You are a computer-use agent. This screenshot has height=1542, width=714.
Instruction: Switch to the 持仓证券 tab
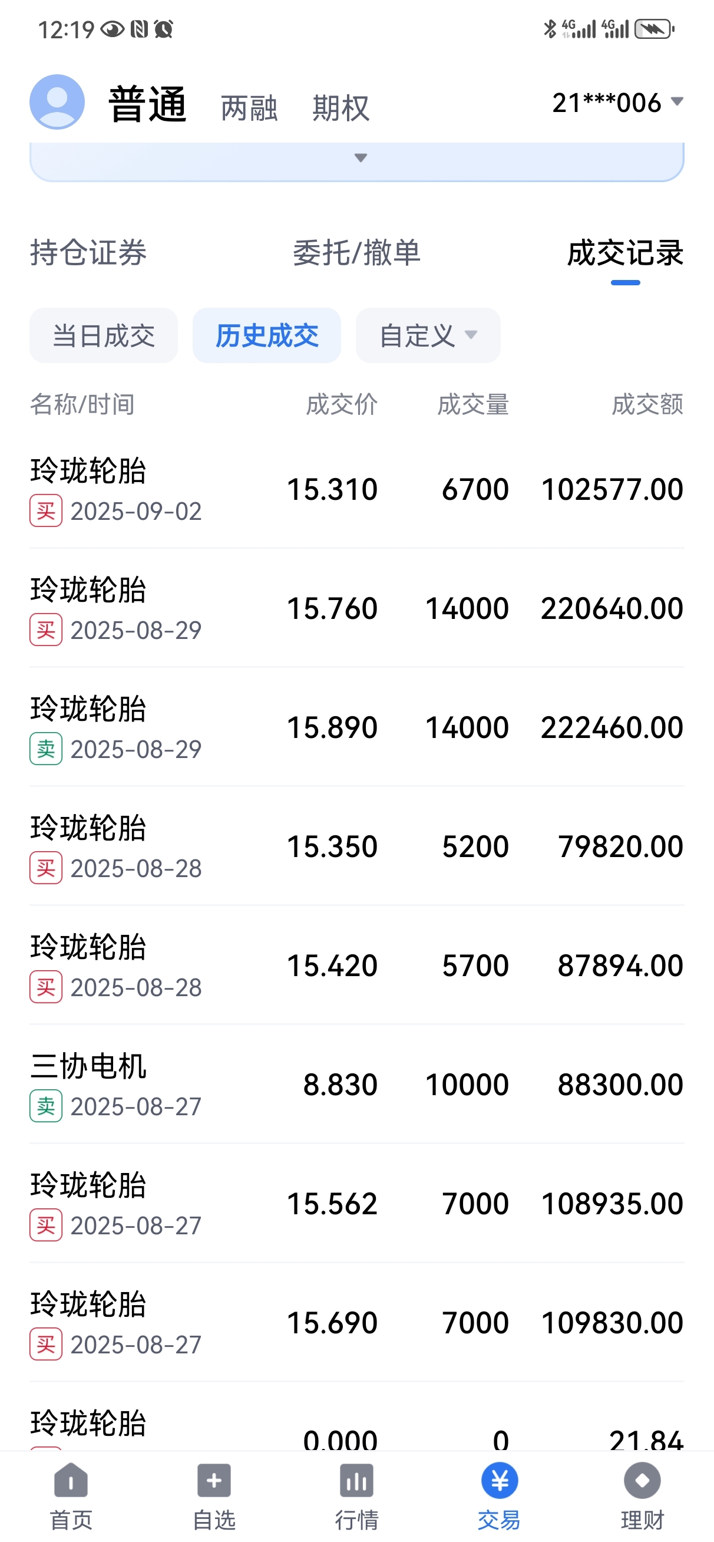click(x=88, y=252)
